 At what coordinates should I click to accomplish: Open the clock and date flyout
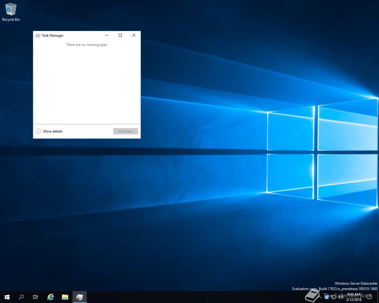pos(354,297)
